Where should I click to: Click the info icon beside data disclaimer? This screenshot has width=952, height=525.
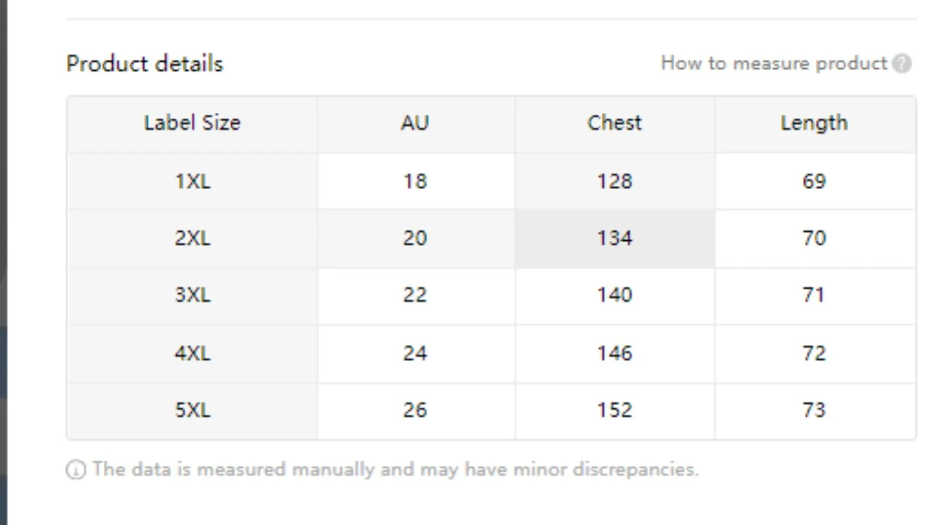(76, 470)
